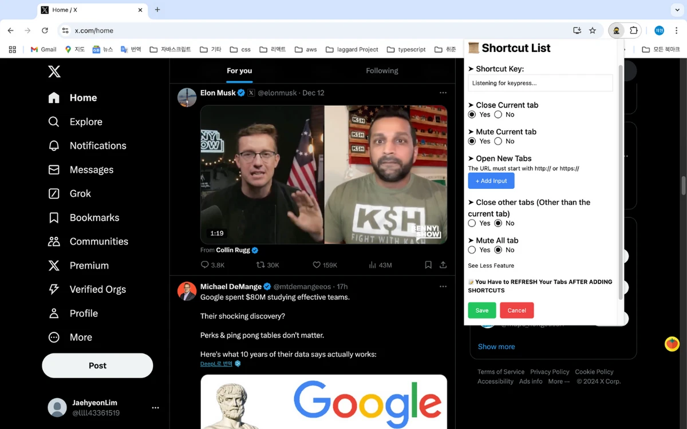The image size is (687, 429).
Task: Switch to the Following tab
Action: tap(382, 71)
